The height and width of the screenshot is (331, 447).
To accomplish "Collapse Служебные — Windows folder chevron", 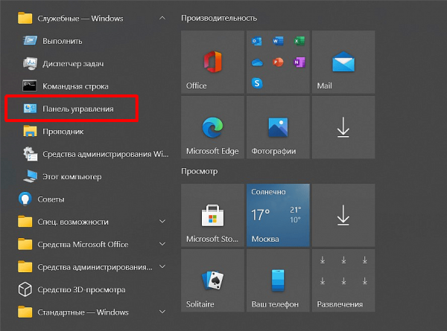I will point(162,18).
